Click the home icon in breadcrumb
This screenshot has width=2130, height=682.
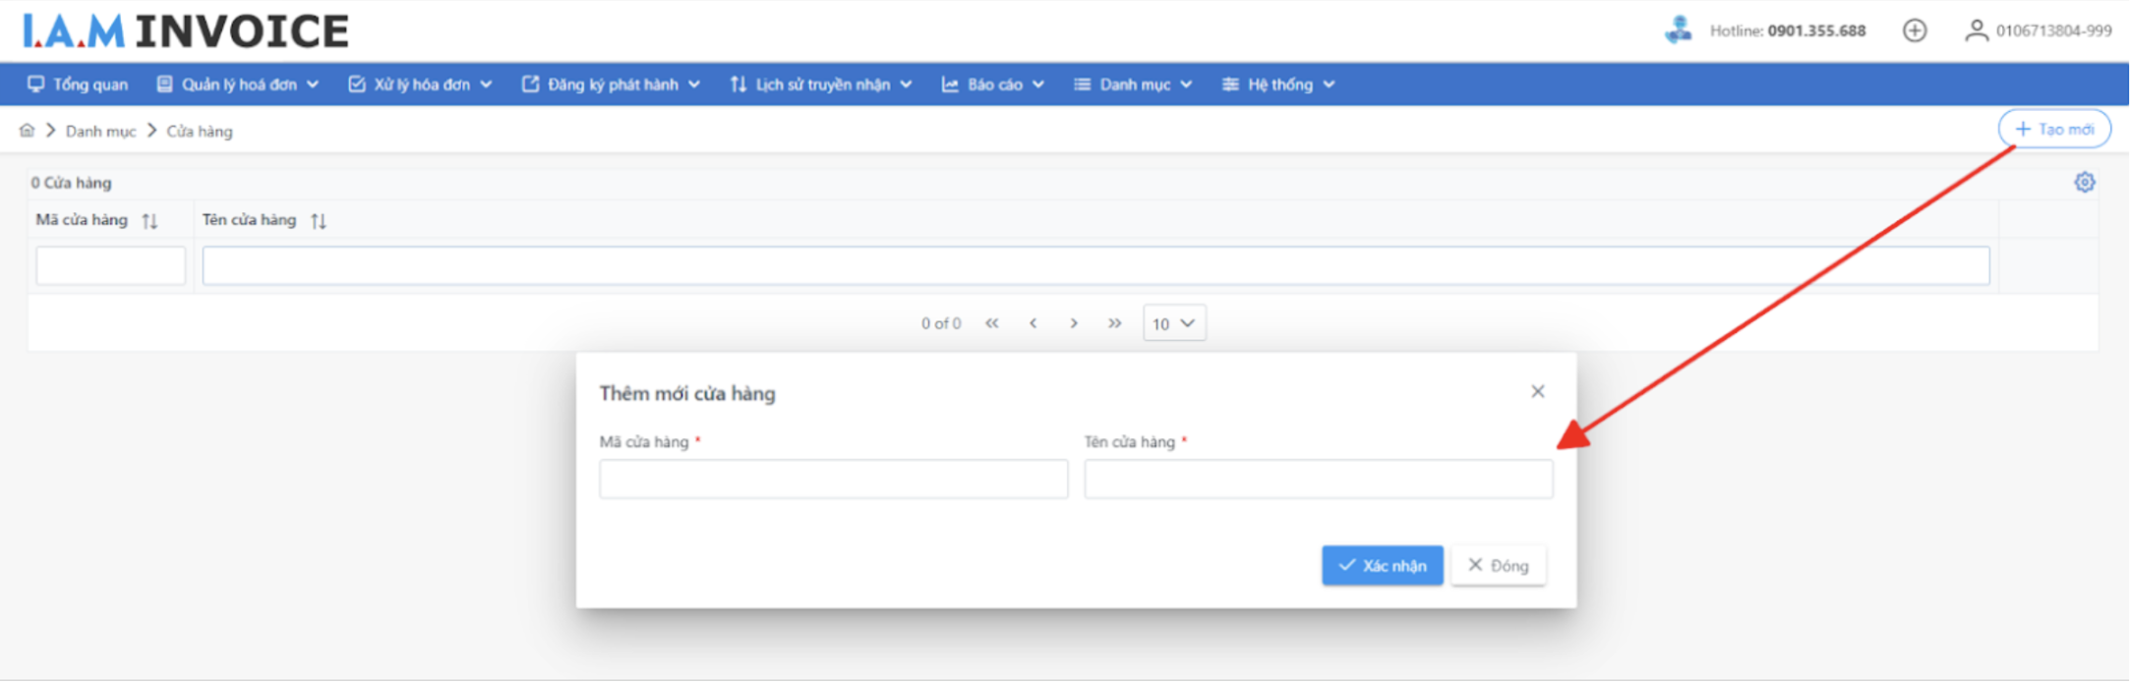(27, 131)
